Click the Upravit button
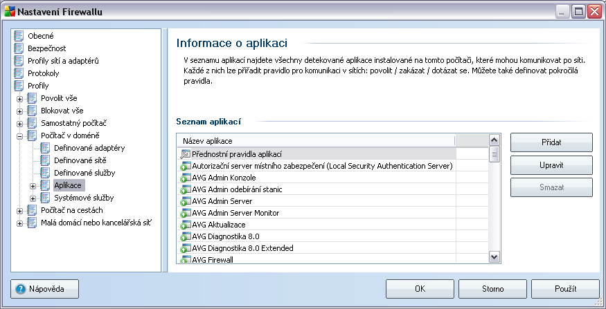 pyautogui.click(x=551, y=165)
